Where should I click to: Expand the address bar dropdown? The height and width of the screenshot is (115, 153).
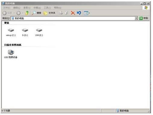pyautogui.click(x=136, y=18)
